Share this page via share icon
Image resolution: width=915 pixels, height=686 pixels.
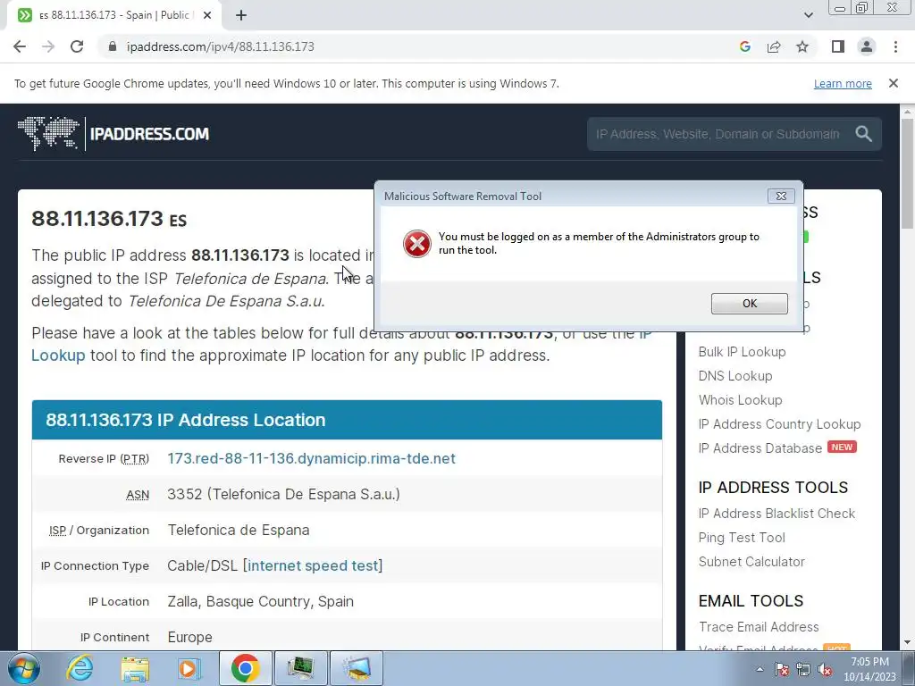pyautogui.click(x=774, y=46)
